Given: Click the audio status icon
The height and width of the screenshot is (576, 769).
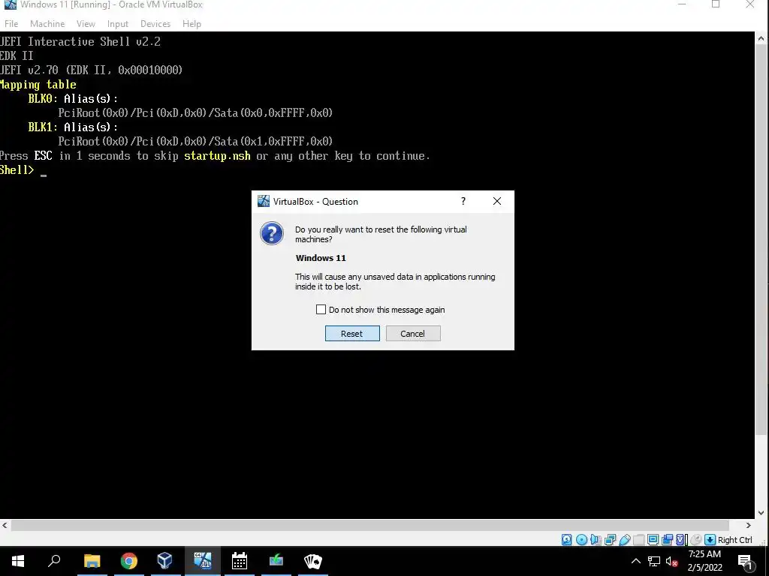Looking at the screenshot, I should [x=596, y=540].
